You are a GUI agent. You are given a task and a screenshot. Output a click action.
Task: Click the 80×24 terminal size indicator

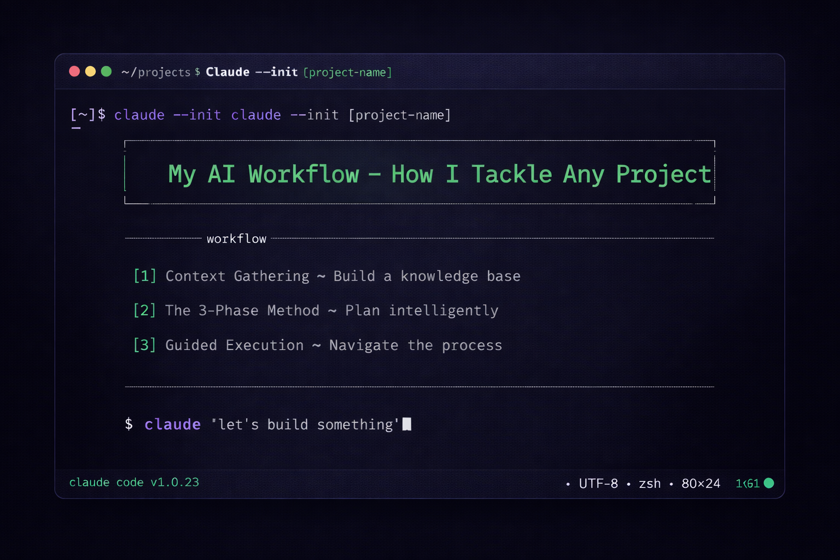[701, 483]
